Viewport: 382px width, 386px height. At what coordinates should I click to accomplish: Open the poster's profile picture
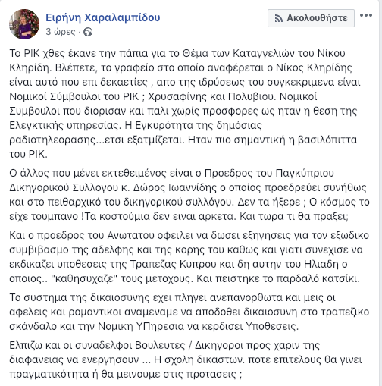coord(24,24)
